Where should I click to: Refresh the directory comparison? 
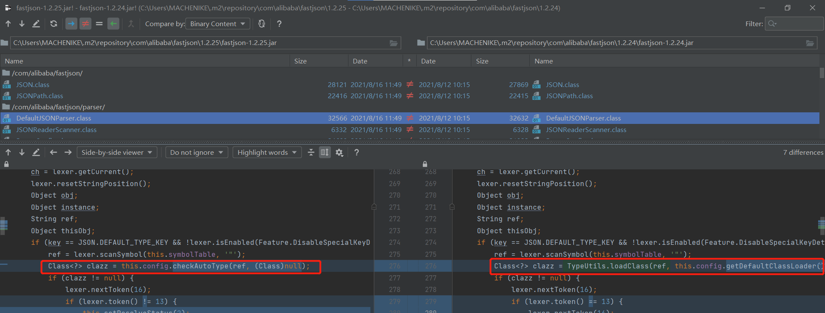point(54,24)
